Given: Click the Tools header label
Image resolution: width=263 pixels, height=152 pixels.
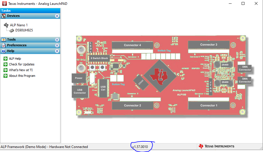Looking at the screenshot, I should pyautogui.click(x=11, y=39).
